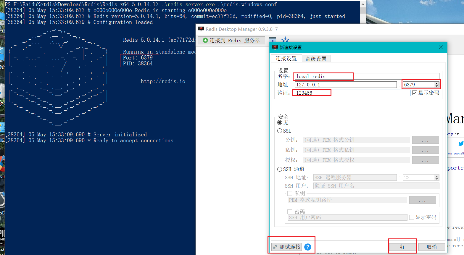
Task: Click the 授权 PEM path field
Action: click(x=356, y=160)
